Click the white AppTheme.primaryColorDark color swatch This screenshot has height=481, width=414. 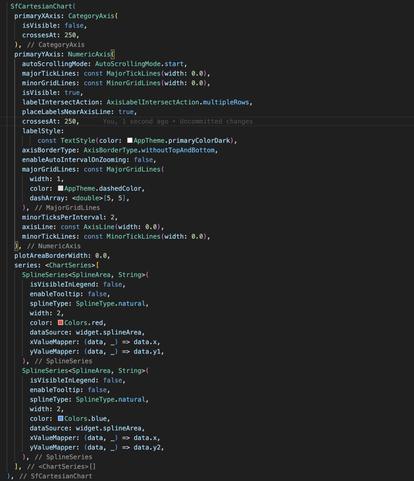click(130, 140)
